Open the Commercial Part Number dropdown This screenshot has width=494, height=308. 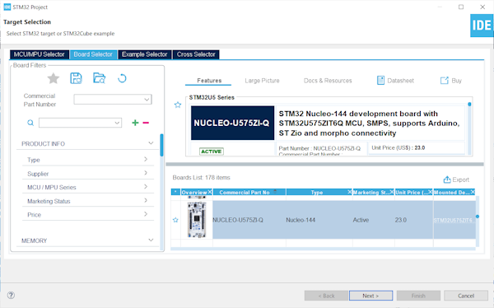tap(113, 100)
